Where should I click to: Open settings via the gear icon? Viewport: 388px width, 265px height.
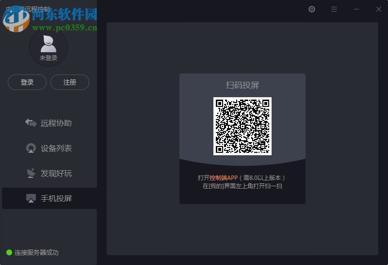pyautogui.click(x=312, y=9)
